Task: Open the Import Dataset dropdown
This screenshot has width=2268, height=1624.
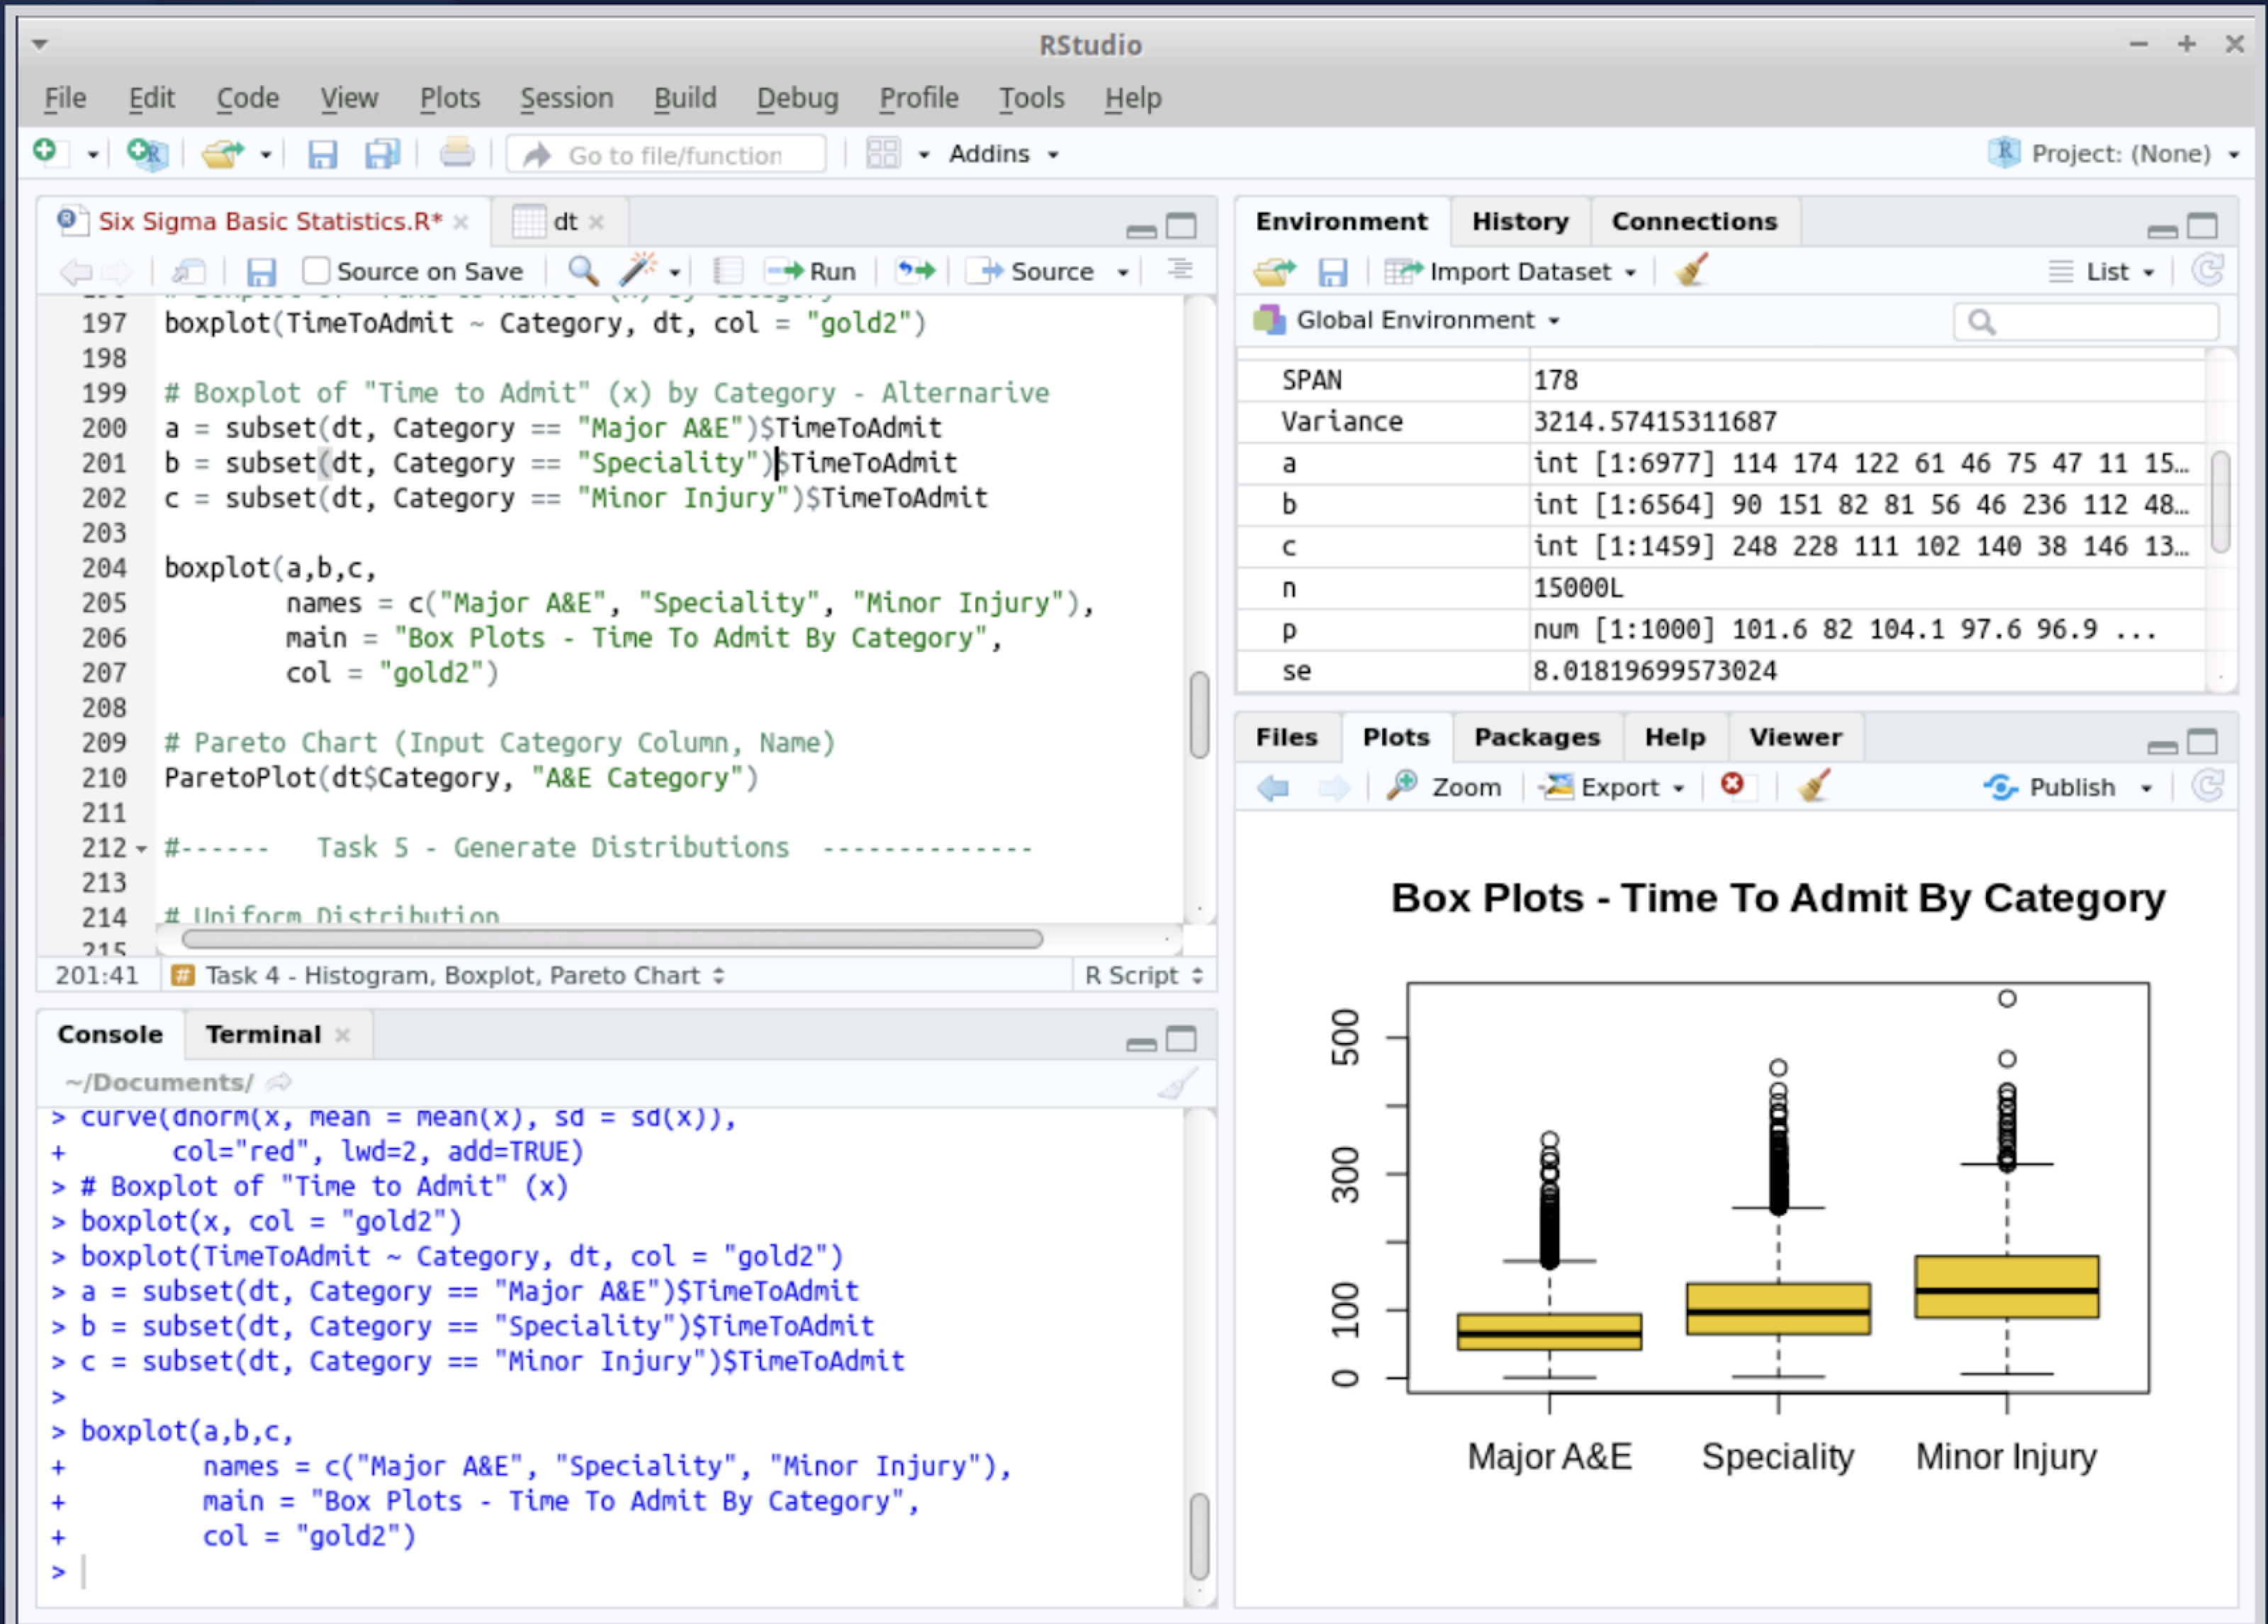Action: [x=1512, y=272]
